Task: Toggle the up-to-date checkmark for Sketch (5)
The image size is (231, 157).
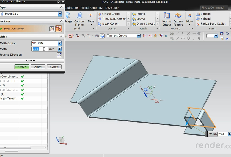Action: tap(23, 99)
